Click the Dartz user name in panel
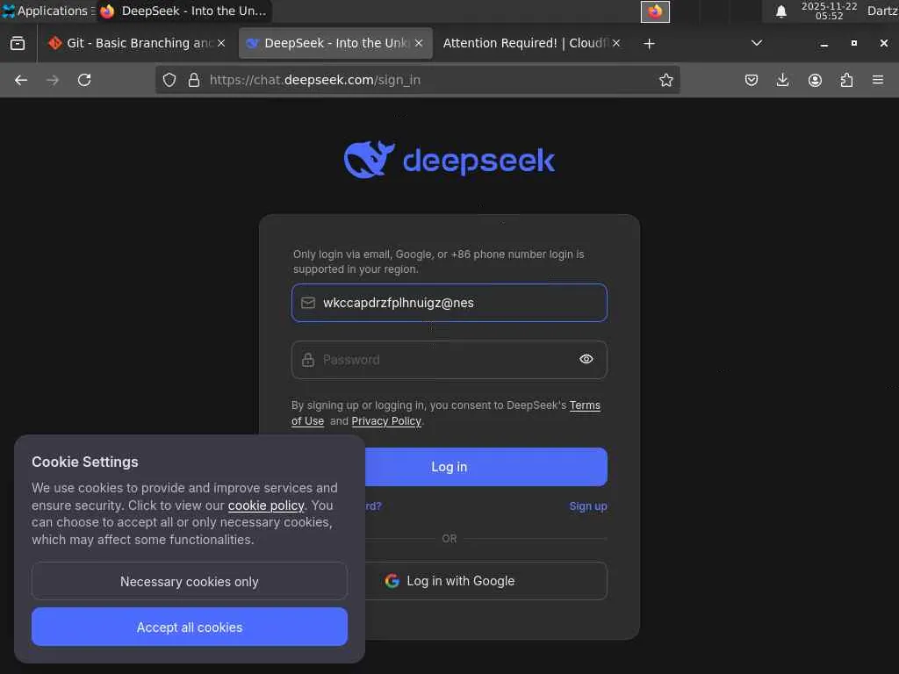 tap(882, 11)
